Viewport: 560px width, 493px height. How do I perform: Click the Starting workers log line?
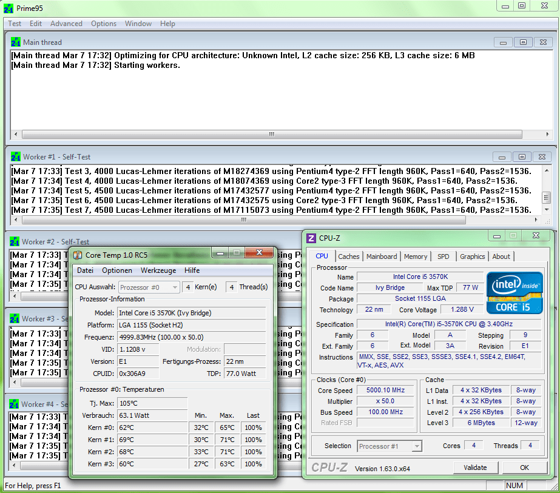coord(95,65)
